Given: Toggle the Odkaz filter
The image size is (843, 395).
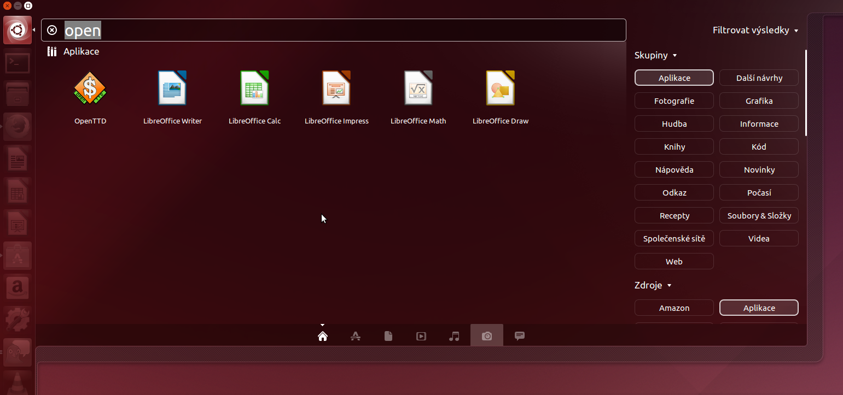Looking at the screenshot, I should 674,192.
